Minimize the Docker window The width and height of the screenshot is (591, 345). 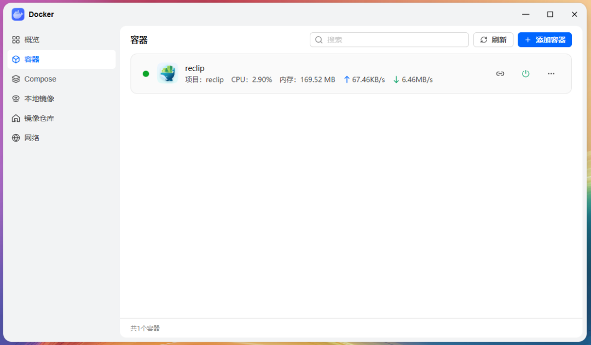click(525, 14)
